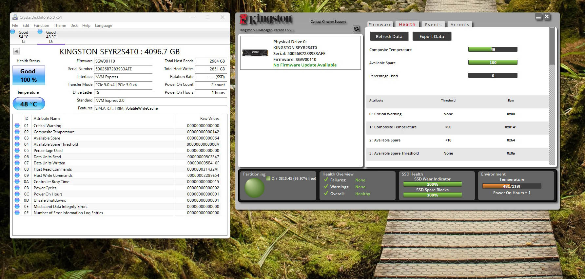Click the Failures checkmark icon
This screenshot has width=585, height=279.
(326, 180)
